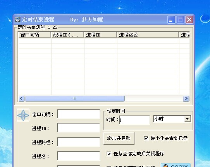Toggle 最小化是否到托盘 checkbox
This screenshot has height=167, width=210.
146,138
